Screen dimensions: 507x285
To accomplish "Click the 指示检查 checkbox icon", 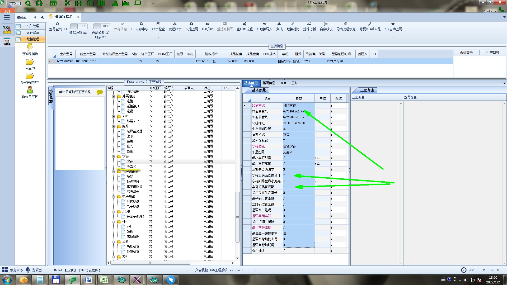I will [158, 24].
